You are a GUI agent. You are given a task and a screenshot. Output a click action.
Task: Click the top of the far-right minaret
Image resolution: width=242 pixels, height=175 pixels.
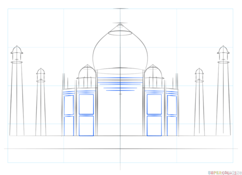pos(223,53)
